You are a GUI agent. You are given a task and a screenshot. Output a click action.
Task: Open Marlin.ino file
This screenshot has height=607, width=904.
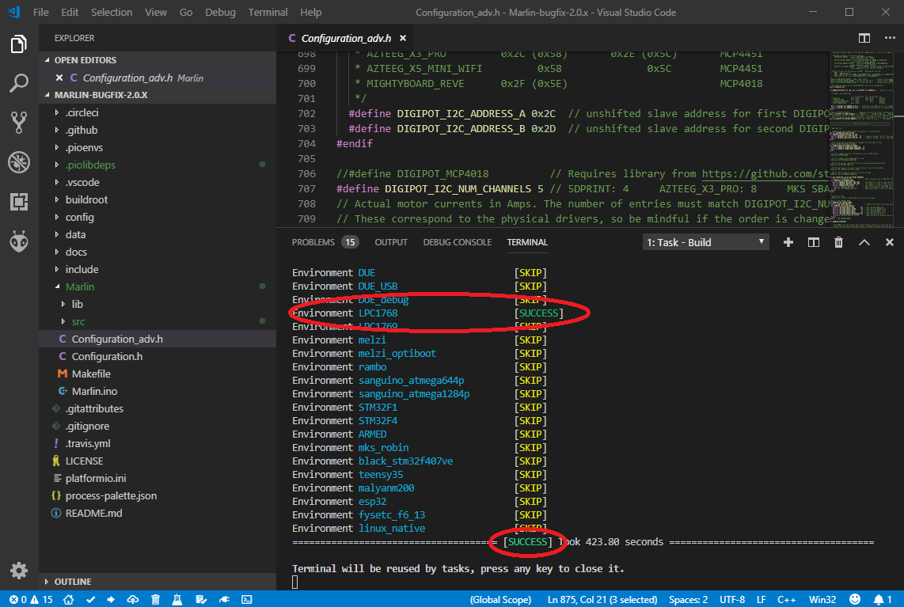pyautogui.click(x=158, y=392)
